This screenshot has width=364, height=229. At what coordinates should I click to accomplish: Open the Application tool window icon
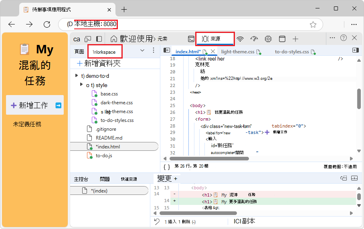(x=282, y=39)
